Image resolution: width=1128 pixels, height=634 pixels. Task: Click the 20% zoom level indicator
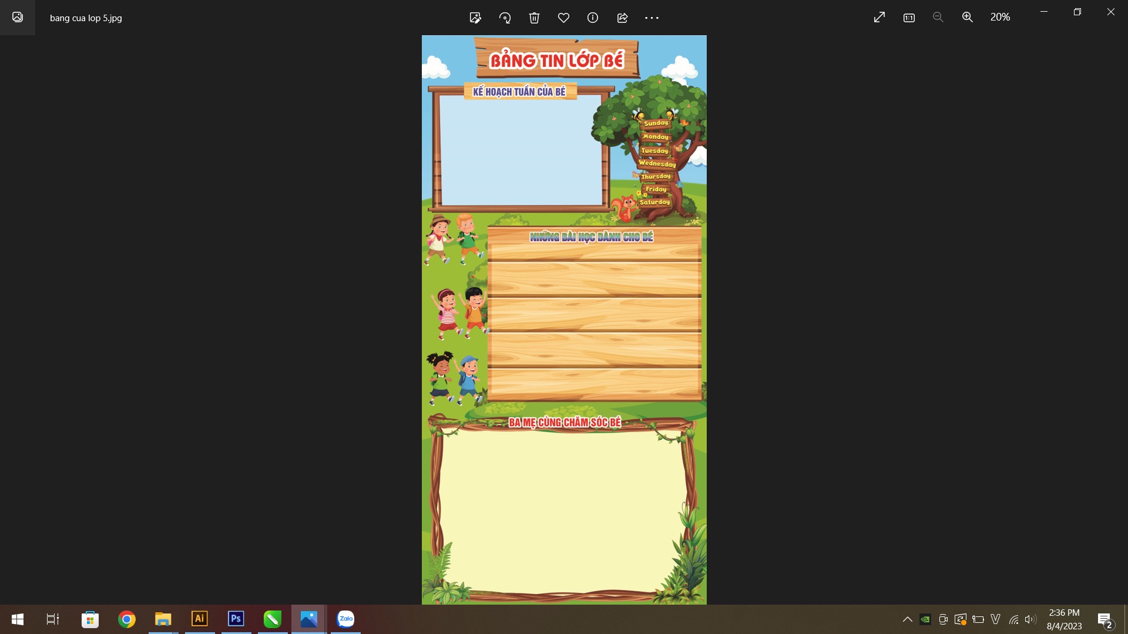tap(1000, 18)
